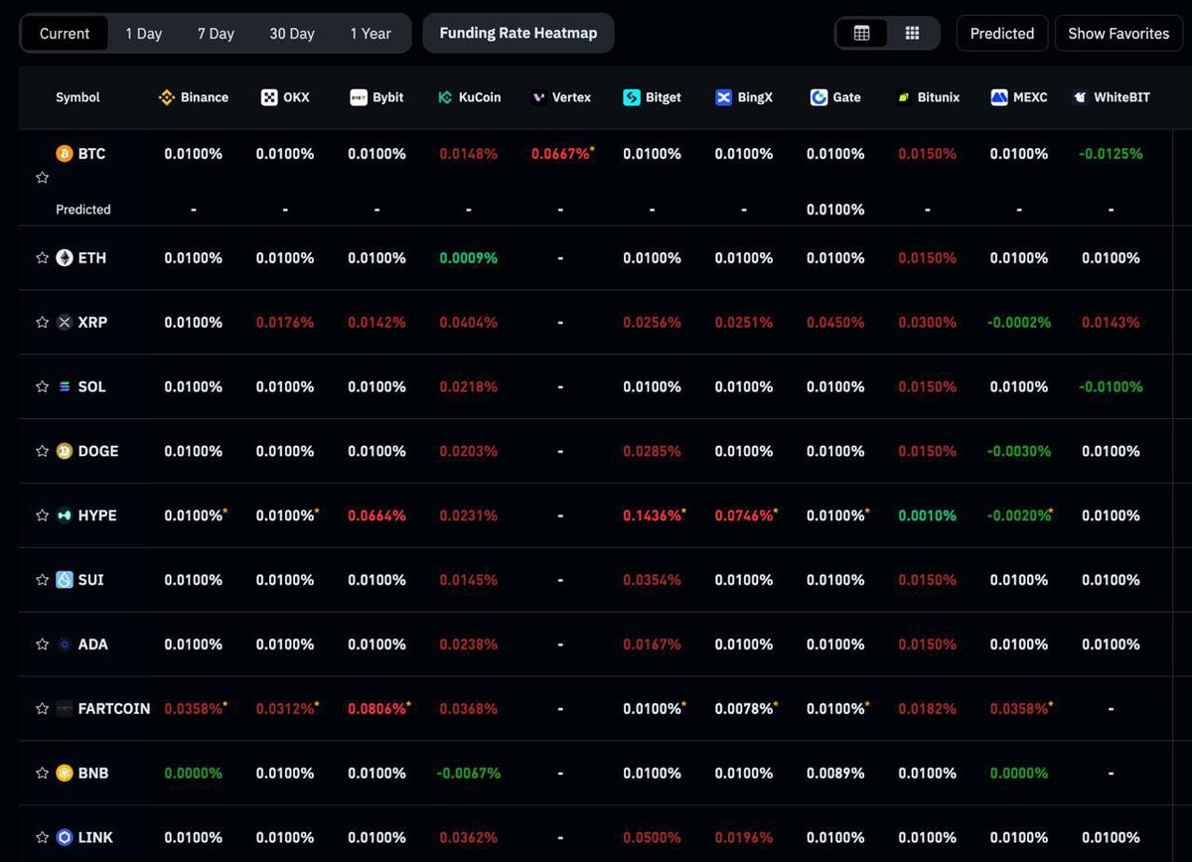Click the DOGE coin icon
1192x862 pixels.
pos(65,451)
